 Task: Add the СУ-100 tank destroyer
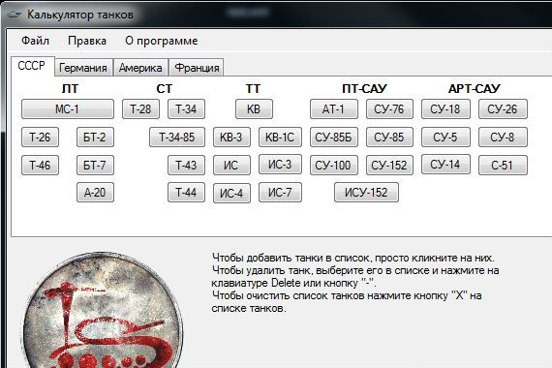click(334, 166)
